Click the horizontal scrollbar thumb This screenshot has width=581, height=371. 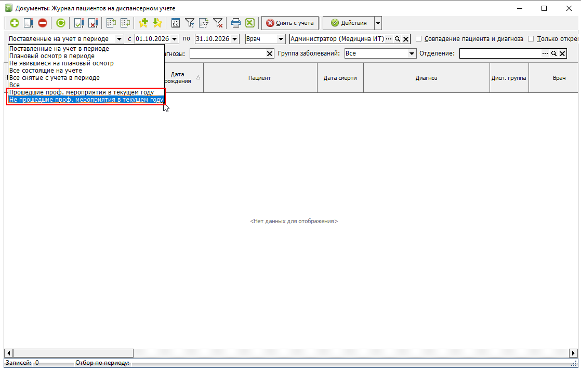[73, 353]
